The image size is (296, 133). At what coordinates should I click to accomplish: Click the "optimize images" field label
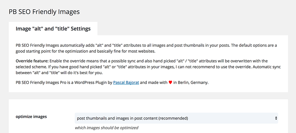31,117
